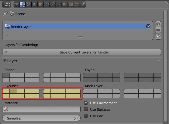The height and width of the screenshot is (124, 169).
Task: Click the Samples value field
Action: [41, 118]
